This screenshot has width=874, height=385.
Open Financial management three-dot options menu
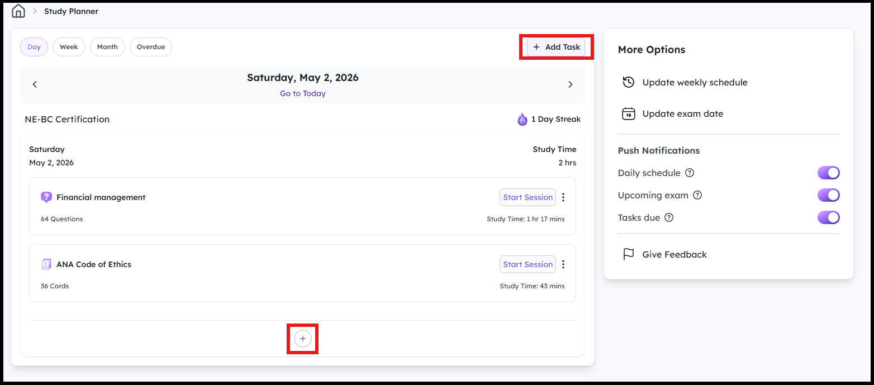point(563,197)
